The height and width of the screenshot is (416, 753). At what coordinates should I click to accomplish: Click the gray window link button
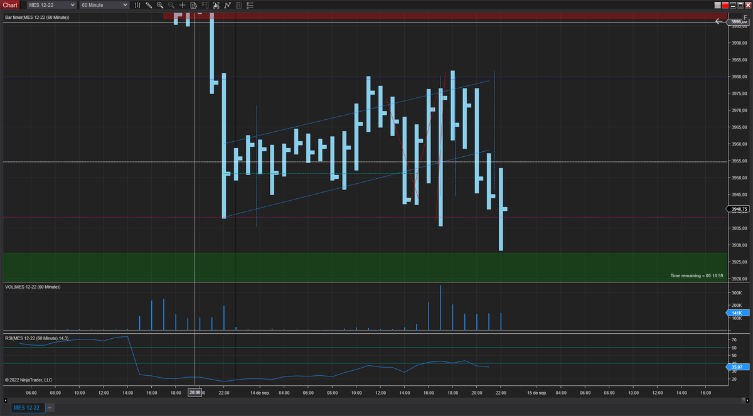click(x=718, y=5)
